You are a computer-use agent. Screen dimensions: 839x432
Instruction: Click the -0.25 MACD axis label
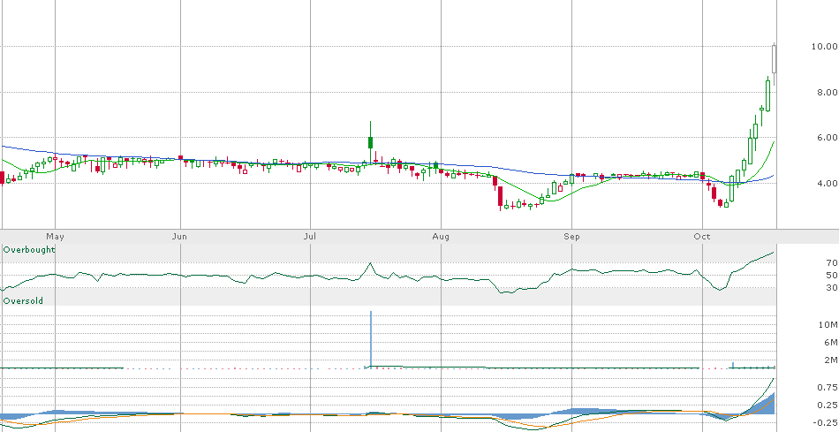coord(826,421)
